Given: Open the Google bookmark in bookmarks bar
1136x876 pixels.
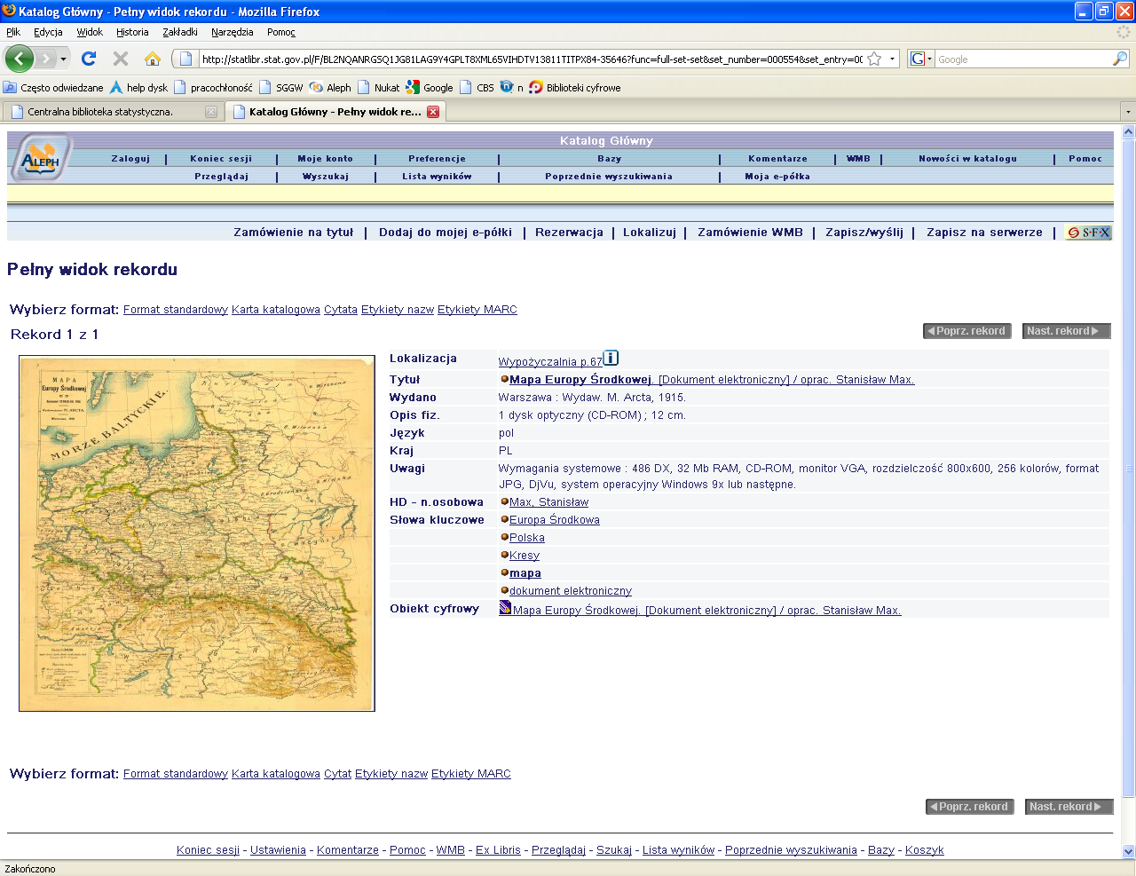Looking at the screenshot, I should click(430, 87).
